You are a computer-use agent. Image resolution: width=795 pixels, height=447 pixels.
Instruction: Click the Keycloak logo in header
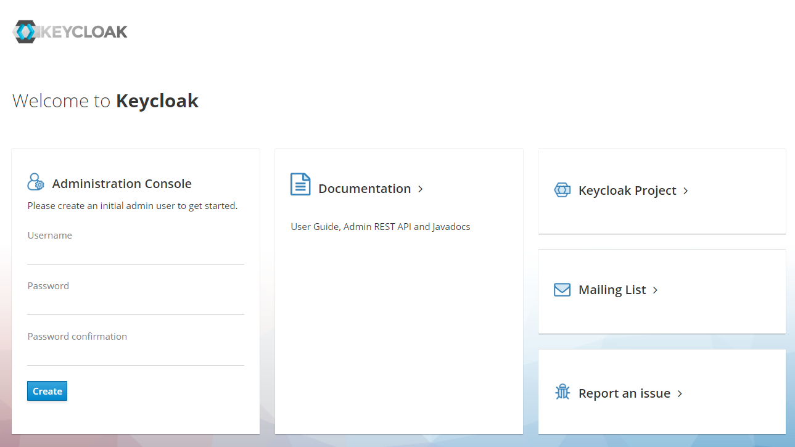tap(70, 31)
